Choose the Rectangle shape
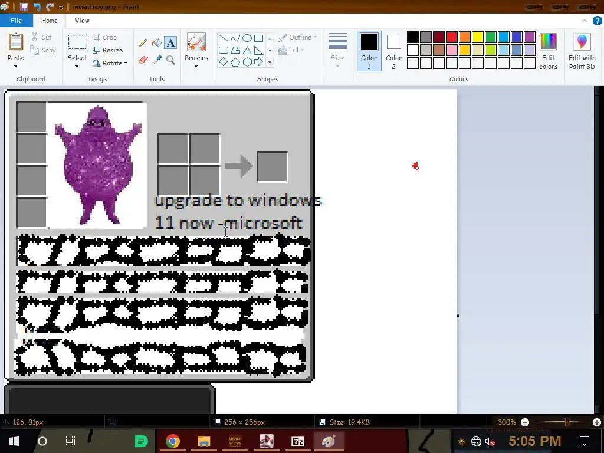604x453 pixels. point(258,38)
